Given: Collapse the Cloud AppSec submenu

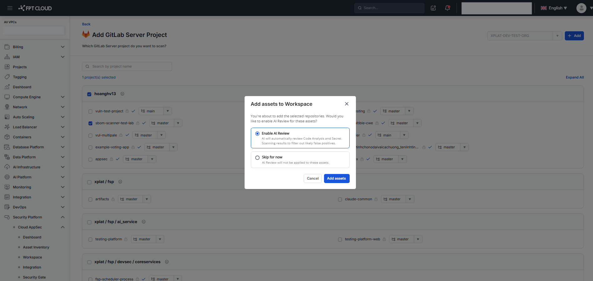Looking at the screenshot, I should point(63,227).
